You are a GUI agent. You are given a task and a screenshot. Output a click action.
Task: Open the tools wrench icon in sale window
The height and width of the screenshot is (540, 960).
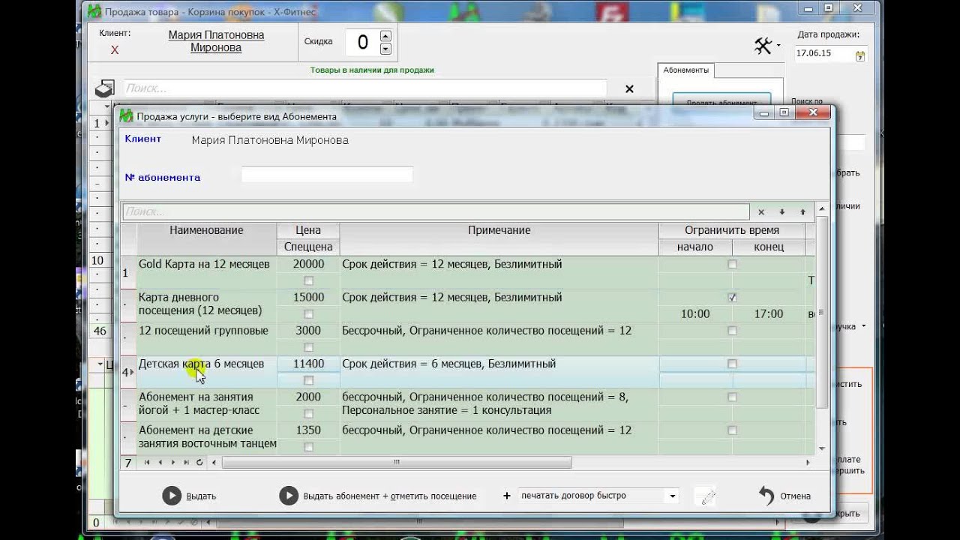tap(763, 46)
